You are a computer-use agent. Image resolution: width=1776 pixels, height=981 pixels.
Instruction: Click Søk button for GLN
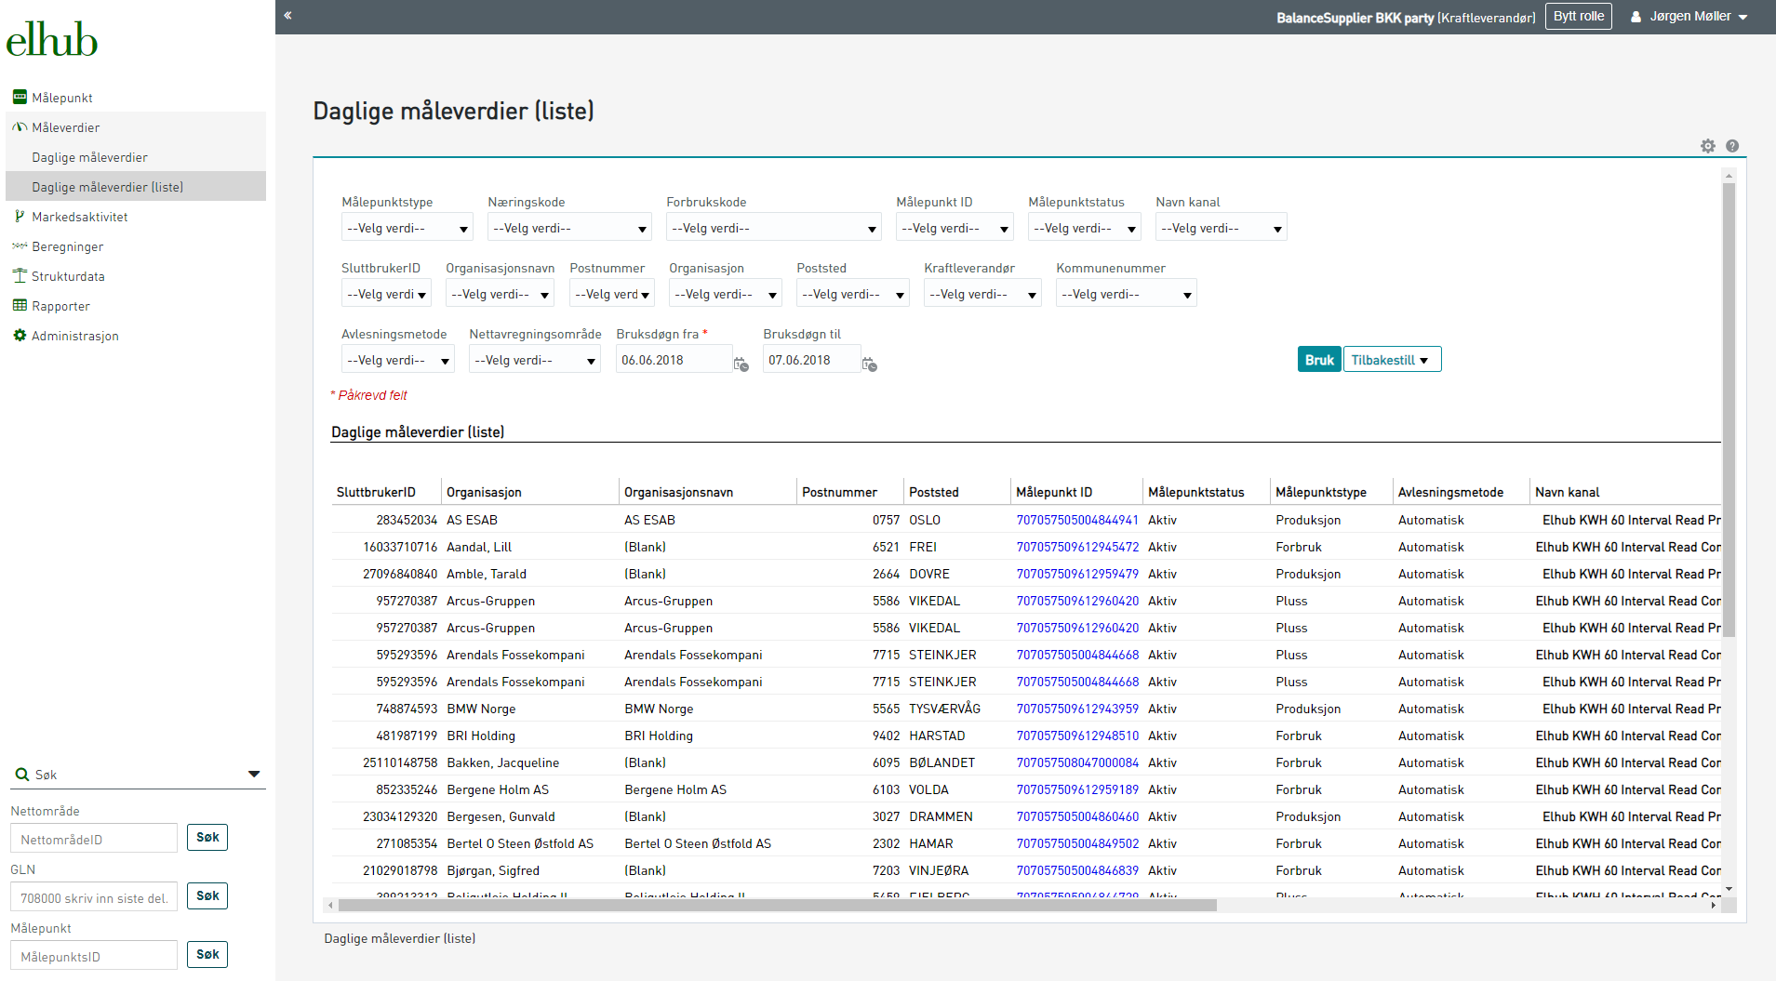(x=207, y=895)
